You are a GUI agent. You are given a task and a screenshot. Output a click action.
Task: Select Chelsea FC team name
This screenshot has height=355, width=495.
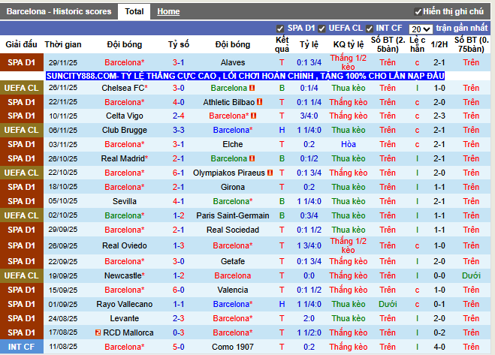(125, 88)
